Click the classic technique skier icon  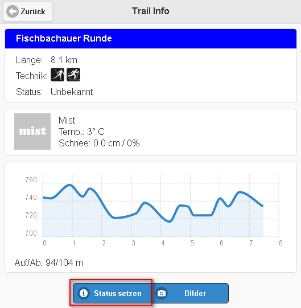73,75
